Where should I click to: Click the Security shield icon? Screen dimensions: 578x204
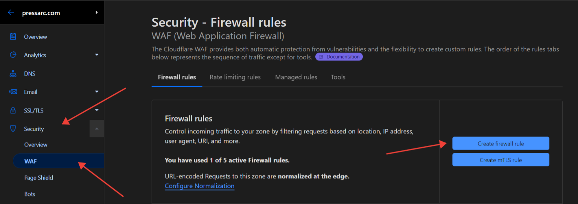[x=13, y=129]
